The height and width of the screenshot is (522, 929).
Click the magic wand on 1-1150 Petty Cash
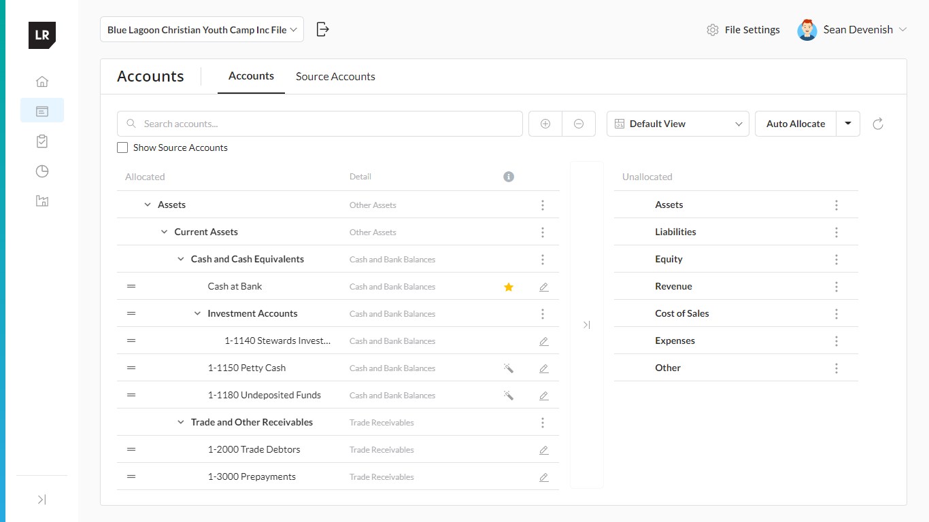[508, 368]
